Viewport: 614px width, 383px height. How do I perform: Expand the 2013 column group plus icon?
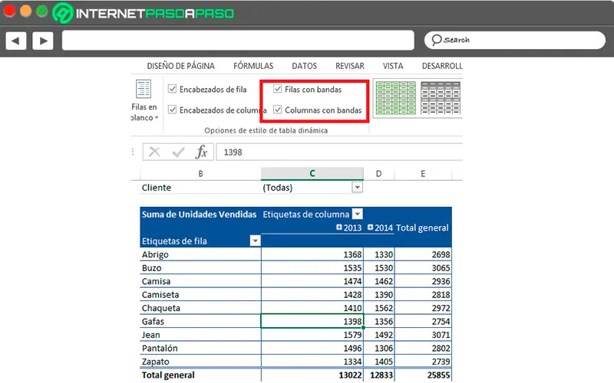coord(338,227)
